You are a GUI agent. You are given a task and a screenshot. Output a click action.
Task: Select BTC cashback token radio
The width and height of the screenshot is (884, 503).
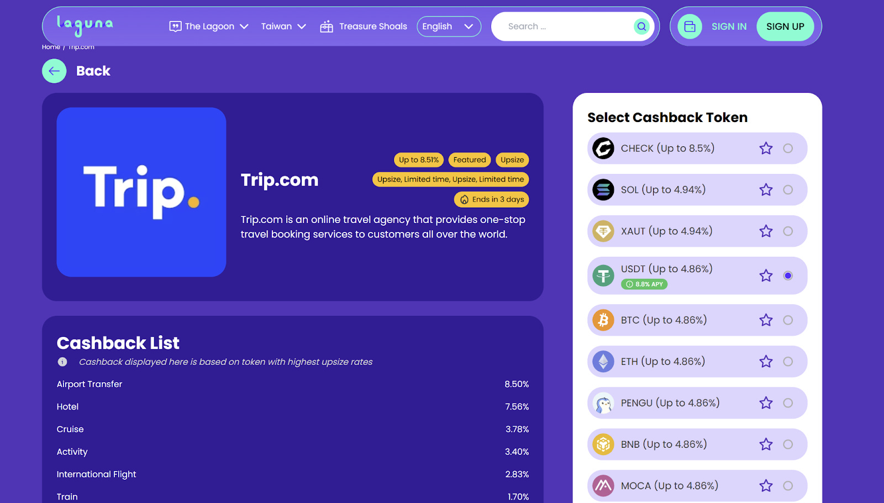point(788,320)
